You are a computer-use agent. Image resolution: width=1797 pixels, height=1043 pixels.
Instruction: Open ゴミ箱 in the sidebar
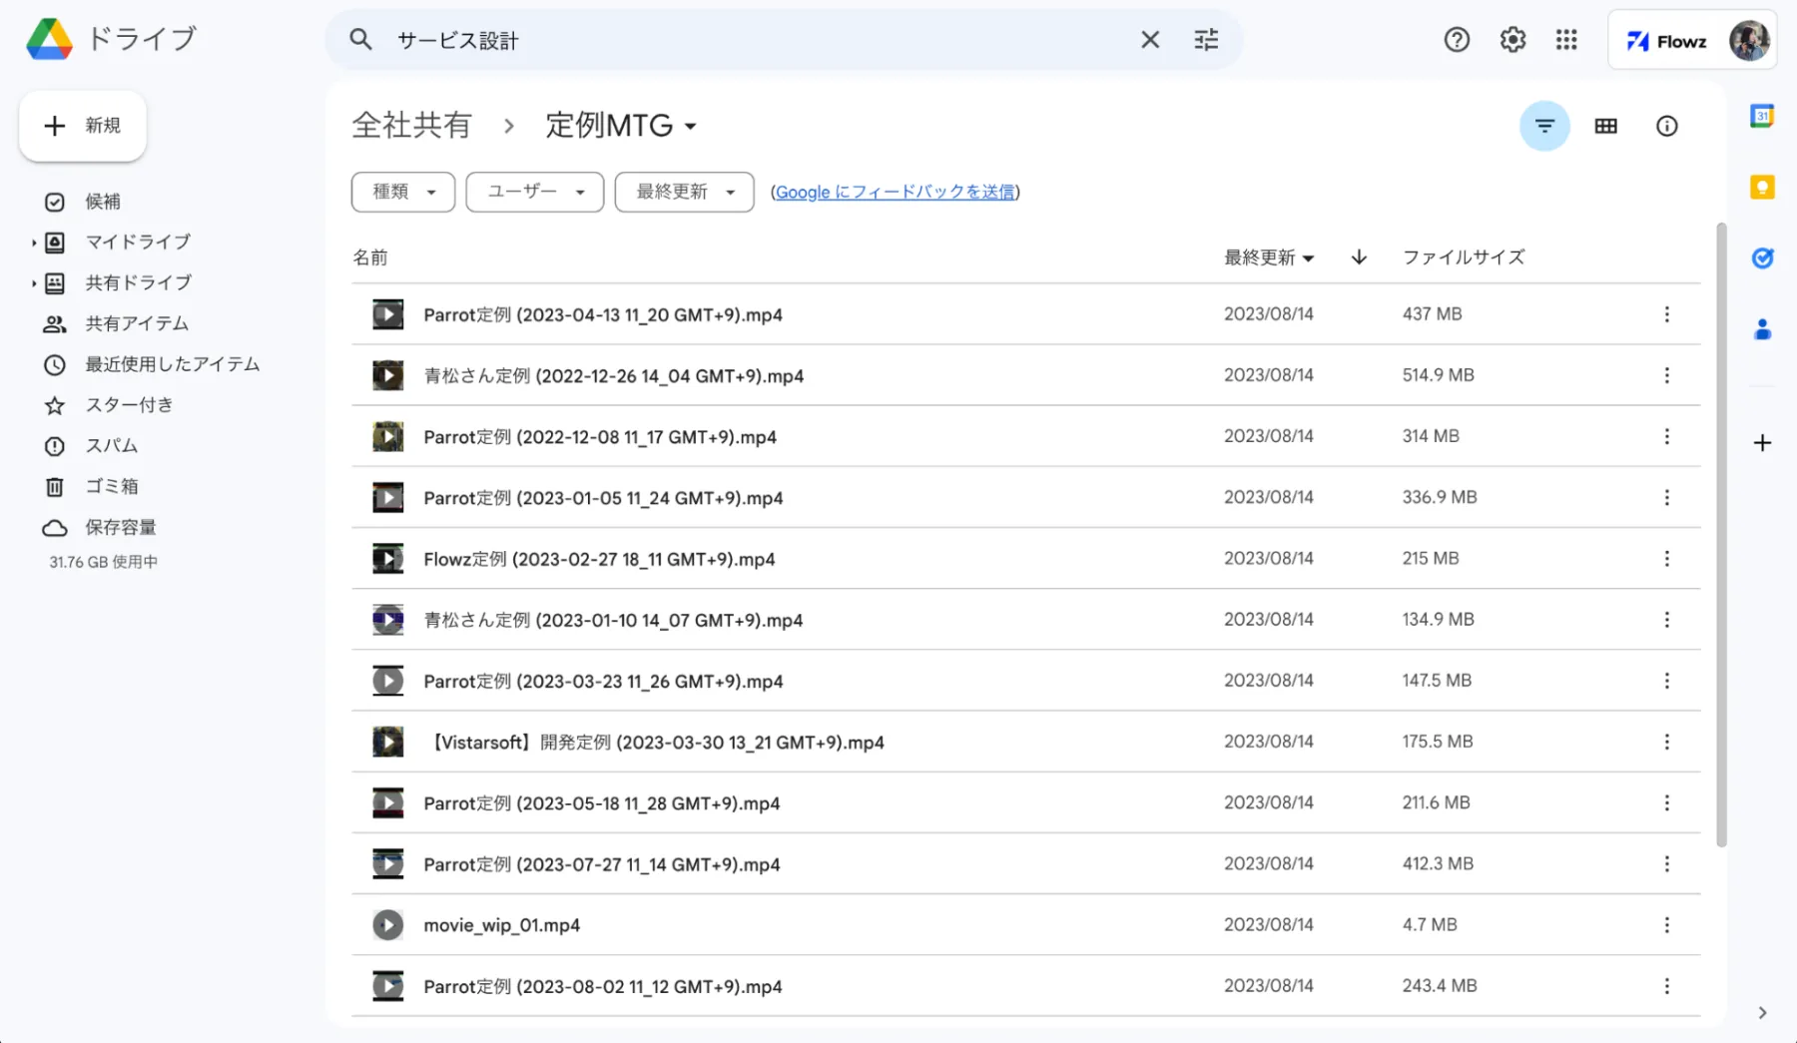coord(111,486)
